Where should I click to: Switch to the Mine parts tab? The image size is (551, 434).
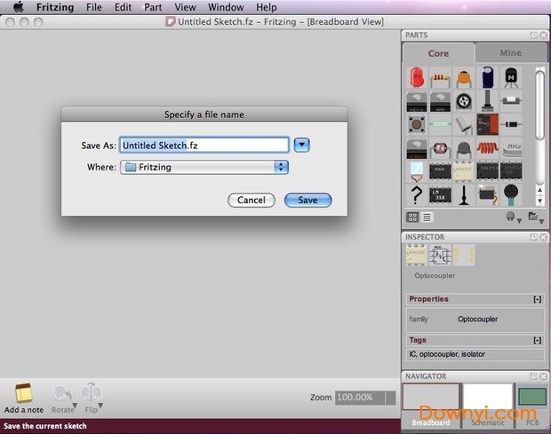pos(510,53)
